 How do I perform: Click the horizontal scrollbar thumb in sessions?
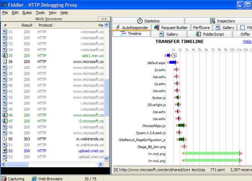[18, 164]
